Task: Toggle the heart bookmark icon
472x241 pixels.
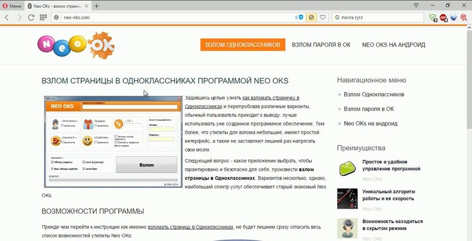Action: coord(323,17)
